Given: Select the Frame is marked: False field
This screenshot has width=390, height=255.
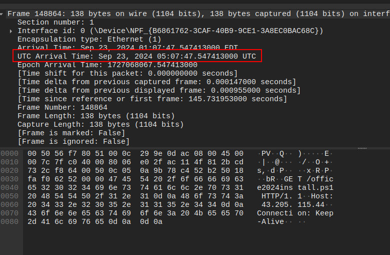Looking at the screenshot, I should tap(71, 133).
